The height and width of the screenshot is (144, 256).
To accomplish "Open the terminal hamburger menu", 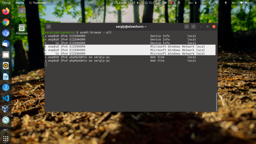I will coord(193,26).
